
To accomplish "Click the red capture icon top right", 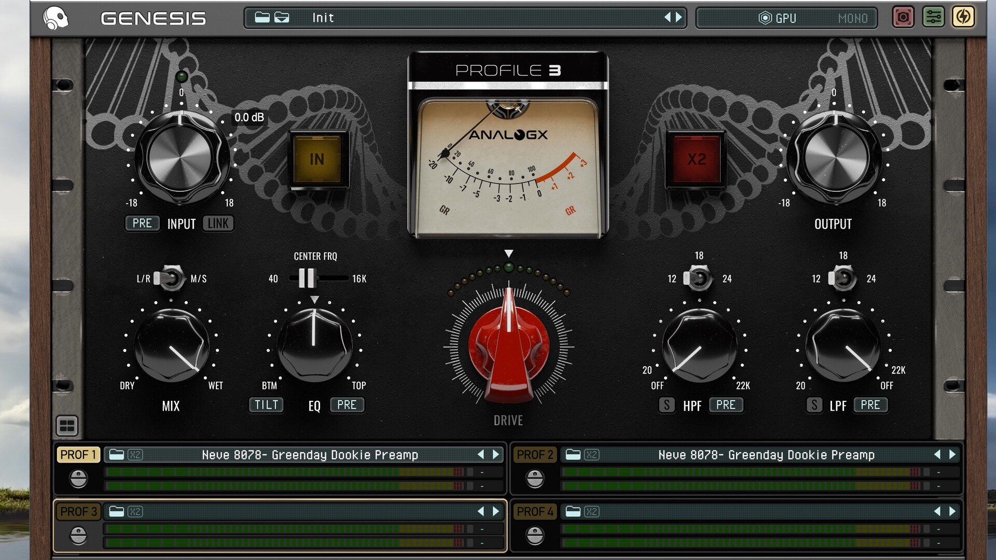I will tap(903, 18).
